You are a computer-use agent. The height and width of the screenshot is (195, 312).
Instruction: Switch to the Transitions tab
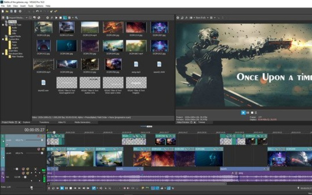(x=44, y=122)
